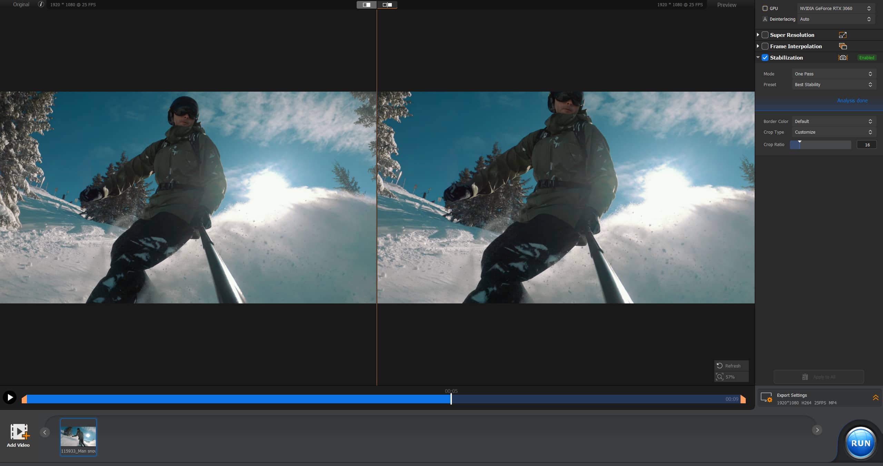Expand Export Settings with double chevron
The height and width of the screenshot is (466, 883).
click(x=875, y=397)
